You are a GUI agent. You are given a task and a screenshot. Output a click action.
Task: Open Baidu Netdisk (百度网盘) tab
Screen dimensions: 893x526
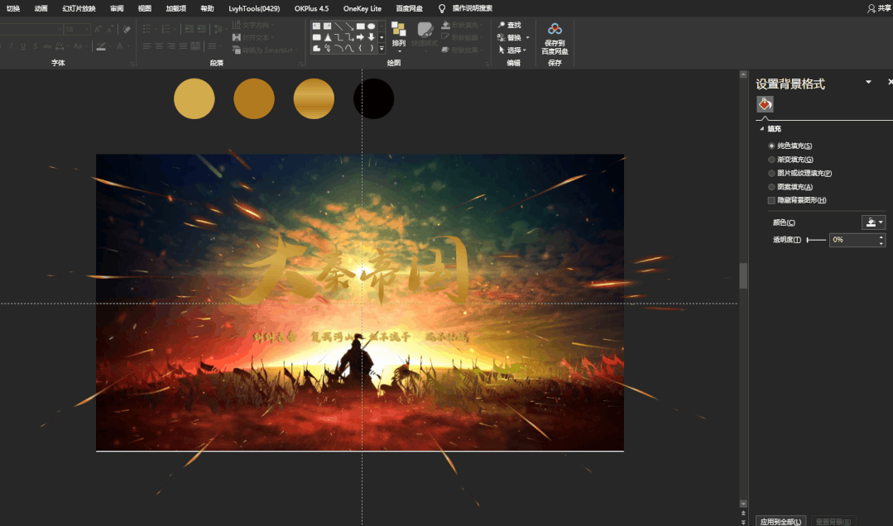pos(410,8)
